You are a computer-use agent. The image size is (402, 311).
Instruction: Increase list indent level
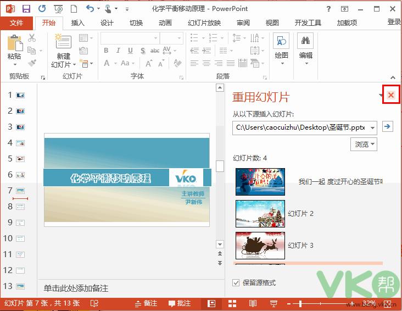(x=206, y=51)
